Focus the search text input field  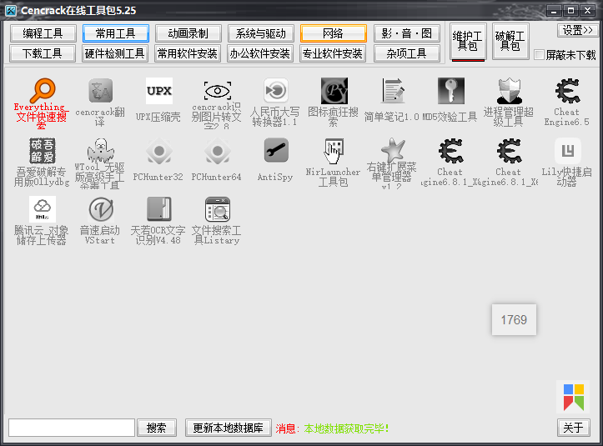click(x=72, y=428)
